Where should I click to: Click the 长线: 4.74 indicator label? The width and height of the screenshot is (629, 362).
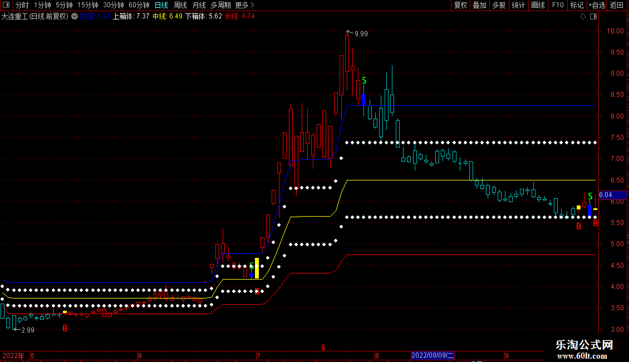pos(240,17)
